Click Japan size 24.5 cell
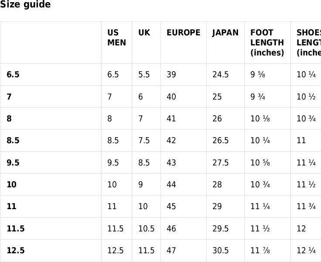 [x=220, y=75]
